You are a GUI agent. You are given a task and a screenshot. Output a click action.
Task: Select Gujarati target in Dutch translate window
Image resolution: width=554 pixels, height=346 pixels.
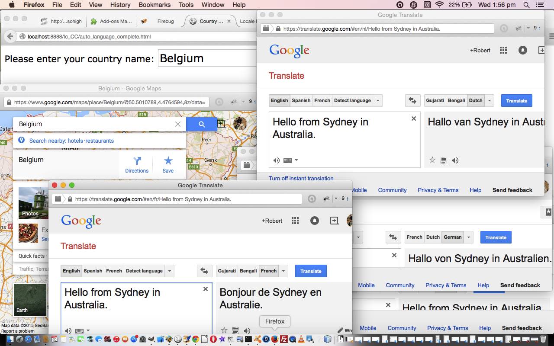click(435, 100)
